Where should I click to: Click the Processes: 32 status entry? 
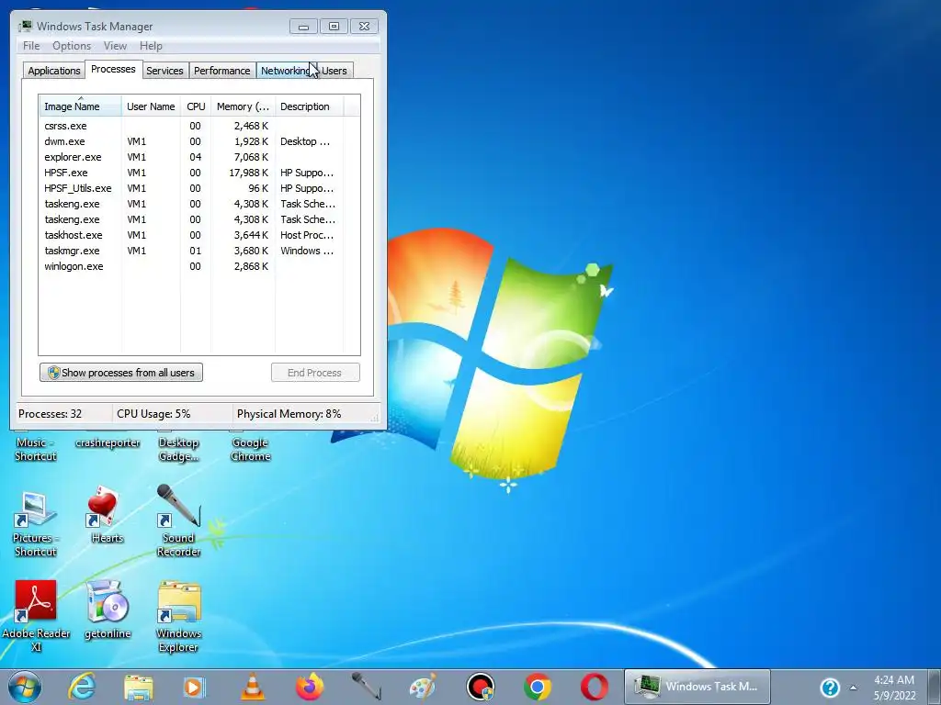coord(50,414)
